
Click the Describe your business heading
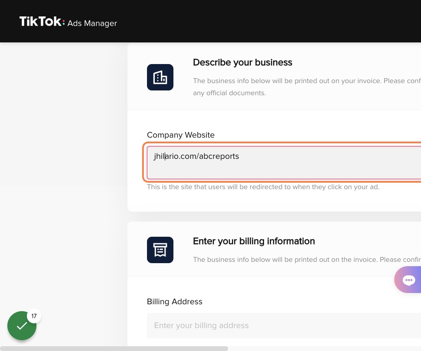tap(242, 62)
